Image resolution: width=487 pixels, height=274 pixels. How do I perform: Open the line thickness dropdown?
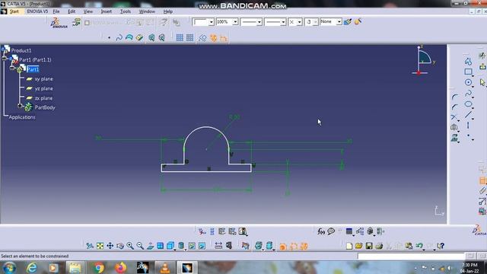point(259,22)
